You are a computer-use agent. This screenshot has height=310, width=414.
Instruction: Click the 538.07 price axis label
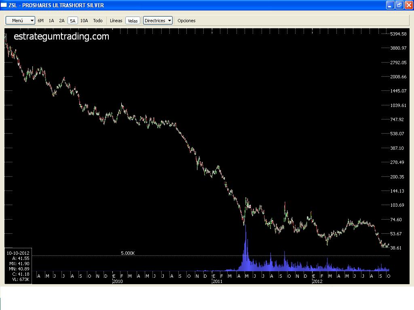click(x=397, y=134)
